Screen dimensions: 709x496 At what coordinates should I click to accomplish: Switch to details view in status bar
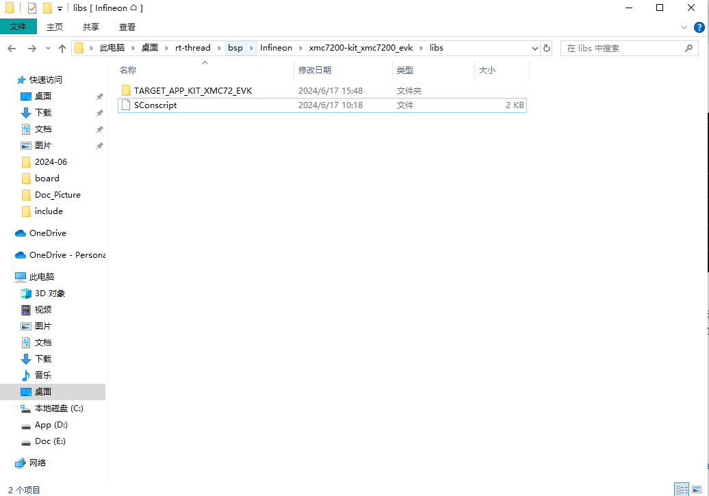pyautogui.click(x=682, y=489)
